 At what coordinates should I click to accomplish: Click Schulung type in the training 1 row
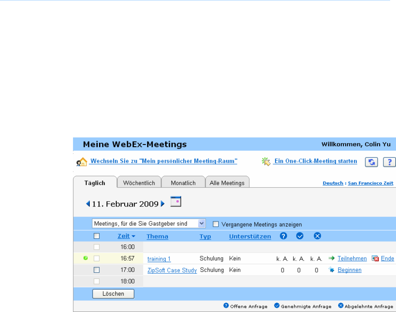pyautogui.click(x=212, y=258)
